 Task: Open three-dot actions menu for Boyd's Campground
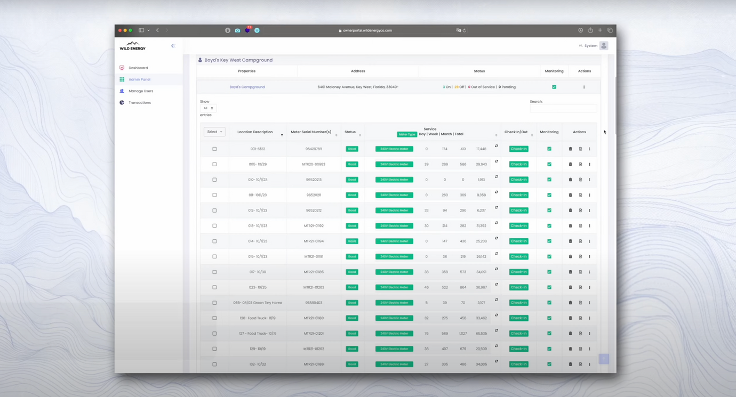pos(584,87)
